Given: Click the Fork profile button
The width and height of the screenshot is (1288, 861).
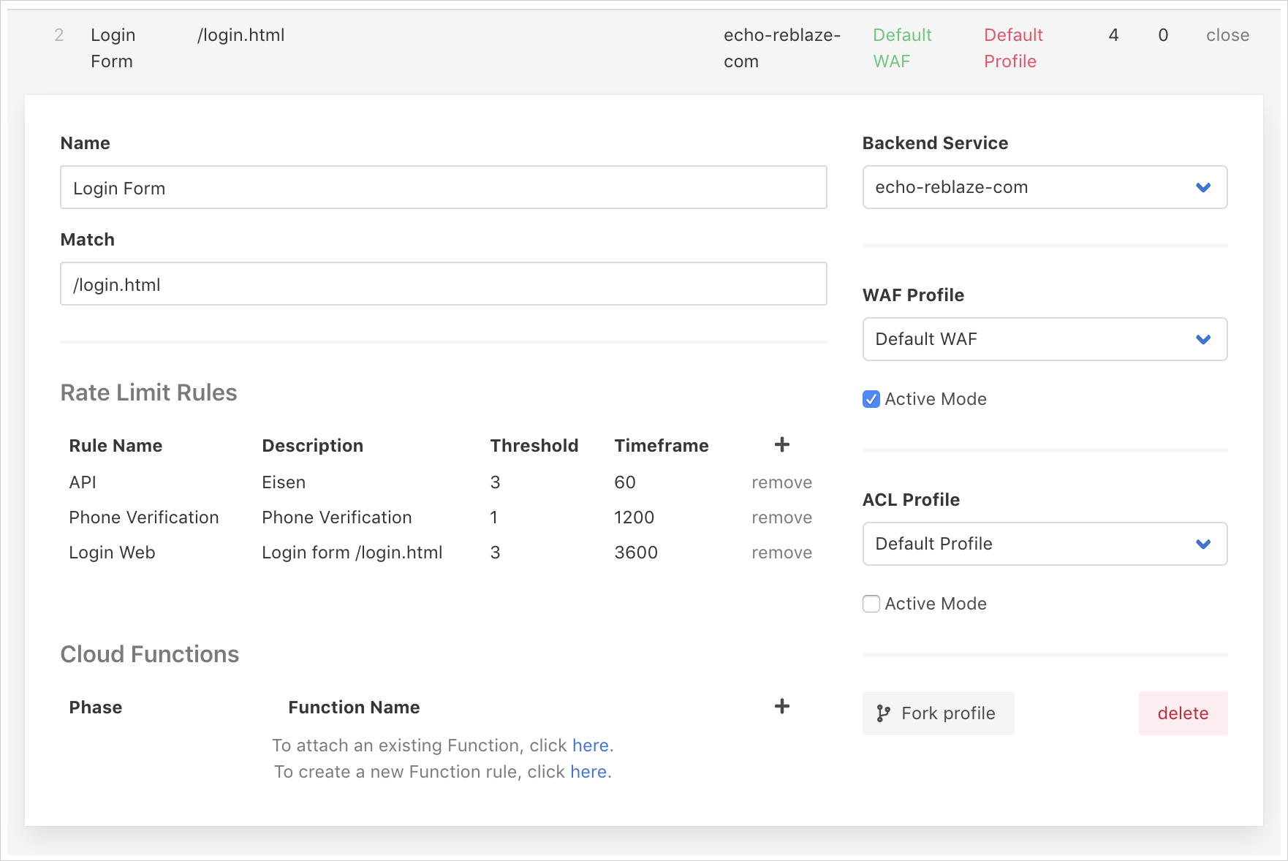Looking at the screenshot, I should 938,713.
